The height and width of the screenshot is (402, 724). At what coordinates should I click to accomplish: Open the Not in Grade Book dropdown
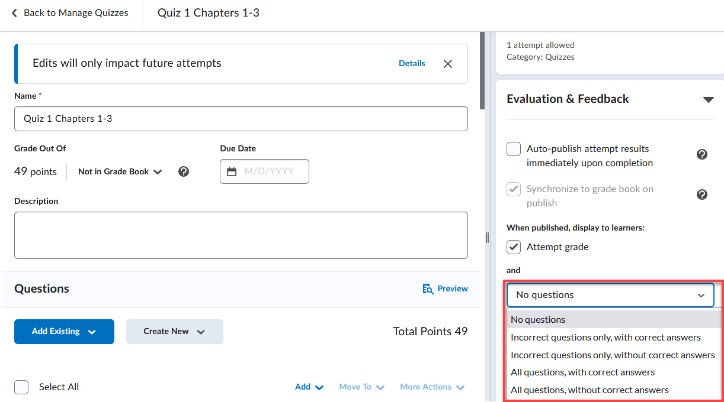[120, 171]
